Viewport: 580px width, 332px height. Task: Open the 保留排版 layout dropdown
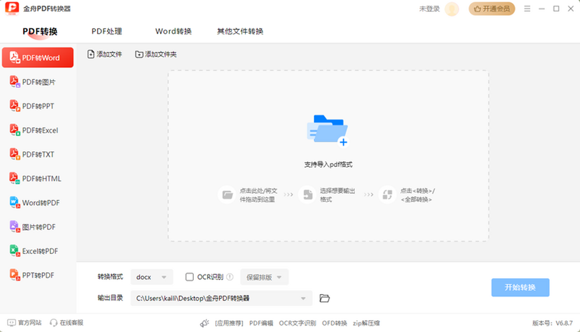(264, 276)
